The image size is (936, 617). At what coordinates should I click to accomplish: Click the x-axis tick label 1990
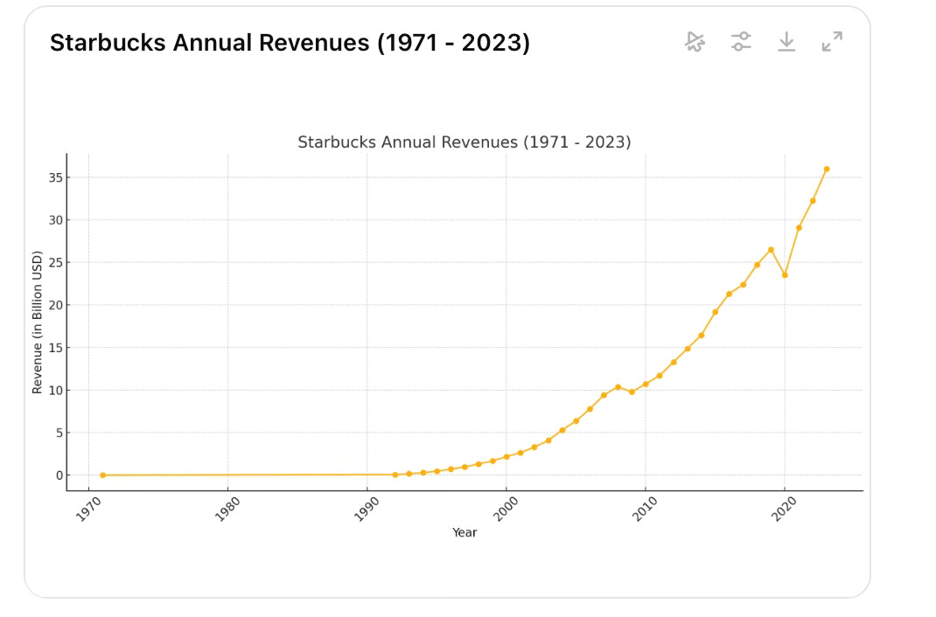[x=367, y=510]
